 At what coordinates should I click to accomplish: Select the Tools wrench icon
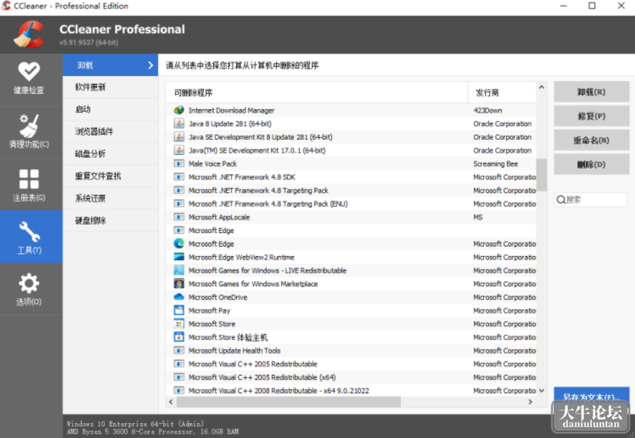(x=29, y=232)
